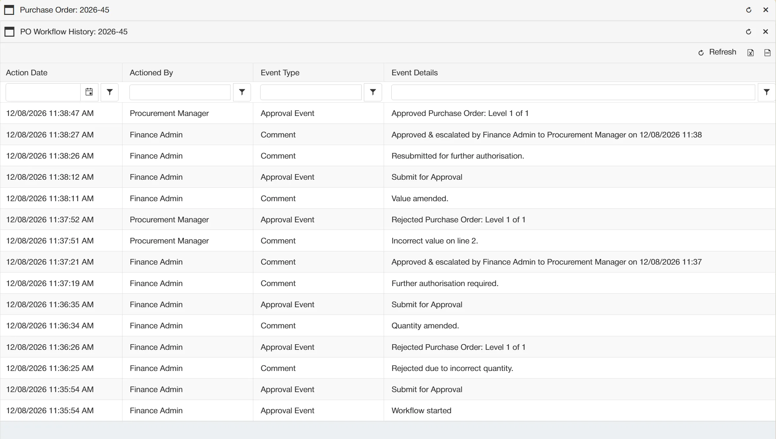Open the Event Details filter options
Screen dimensions: 776x439
point(766,92)
